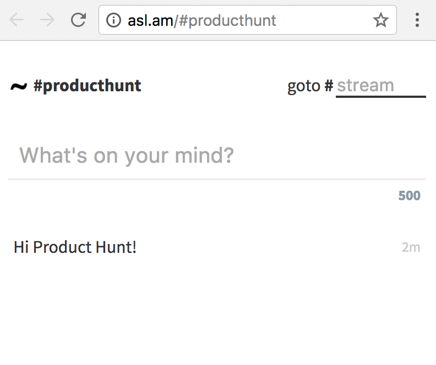The height and width of the screenshot is (365, 436).
Task: Click the browser back arrow
Action: (17, 20)
